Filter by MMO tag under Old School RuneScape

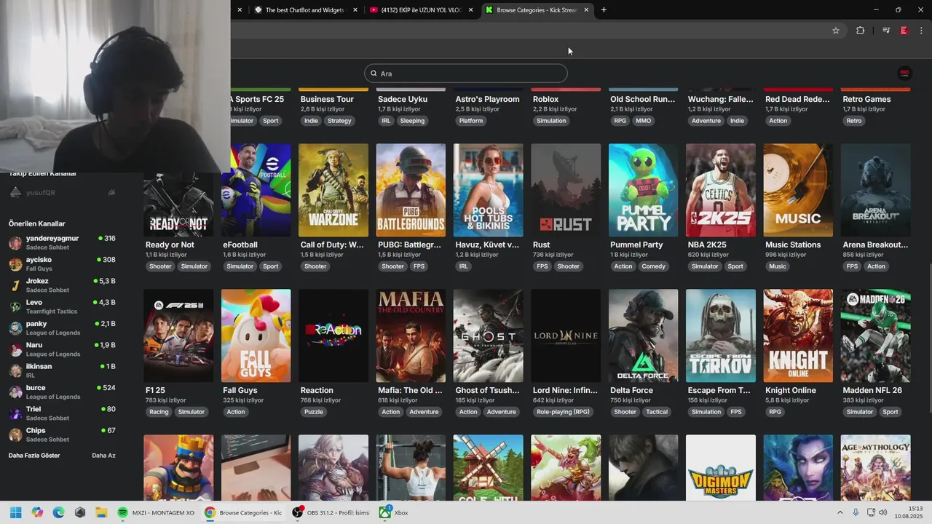pos(643,121)
